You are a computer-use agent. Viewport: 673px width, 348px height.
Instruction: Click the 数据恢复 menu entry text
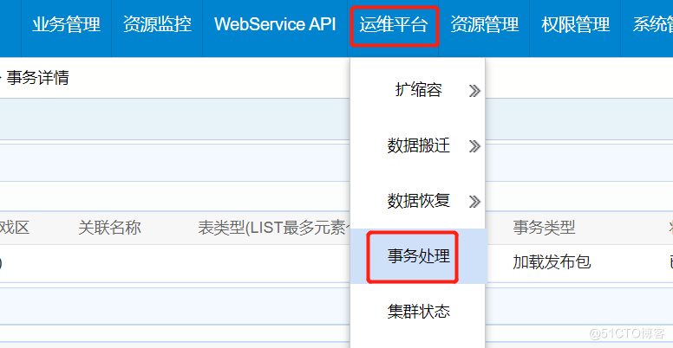[418, 201]
